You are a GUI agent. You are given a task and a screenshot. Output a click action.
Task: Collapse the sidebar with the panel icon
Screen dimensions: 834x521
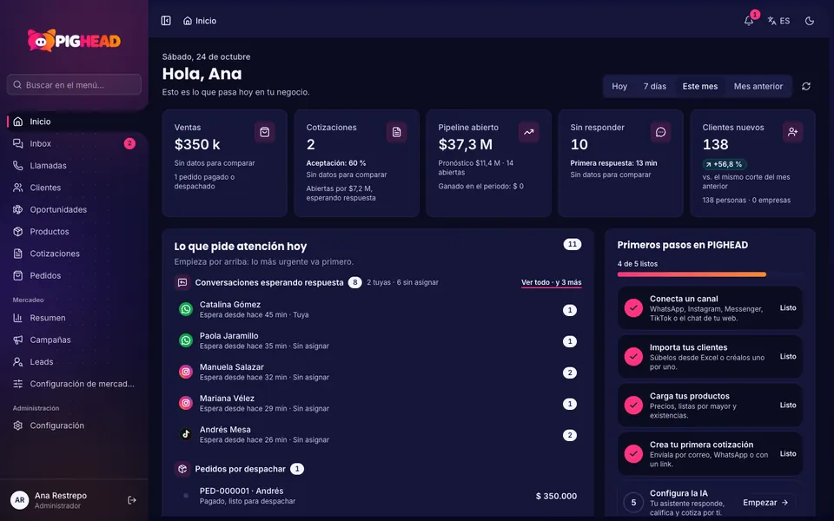(x=166, y=21)
